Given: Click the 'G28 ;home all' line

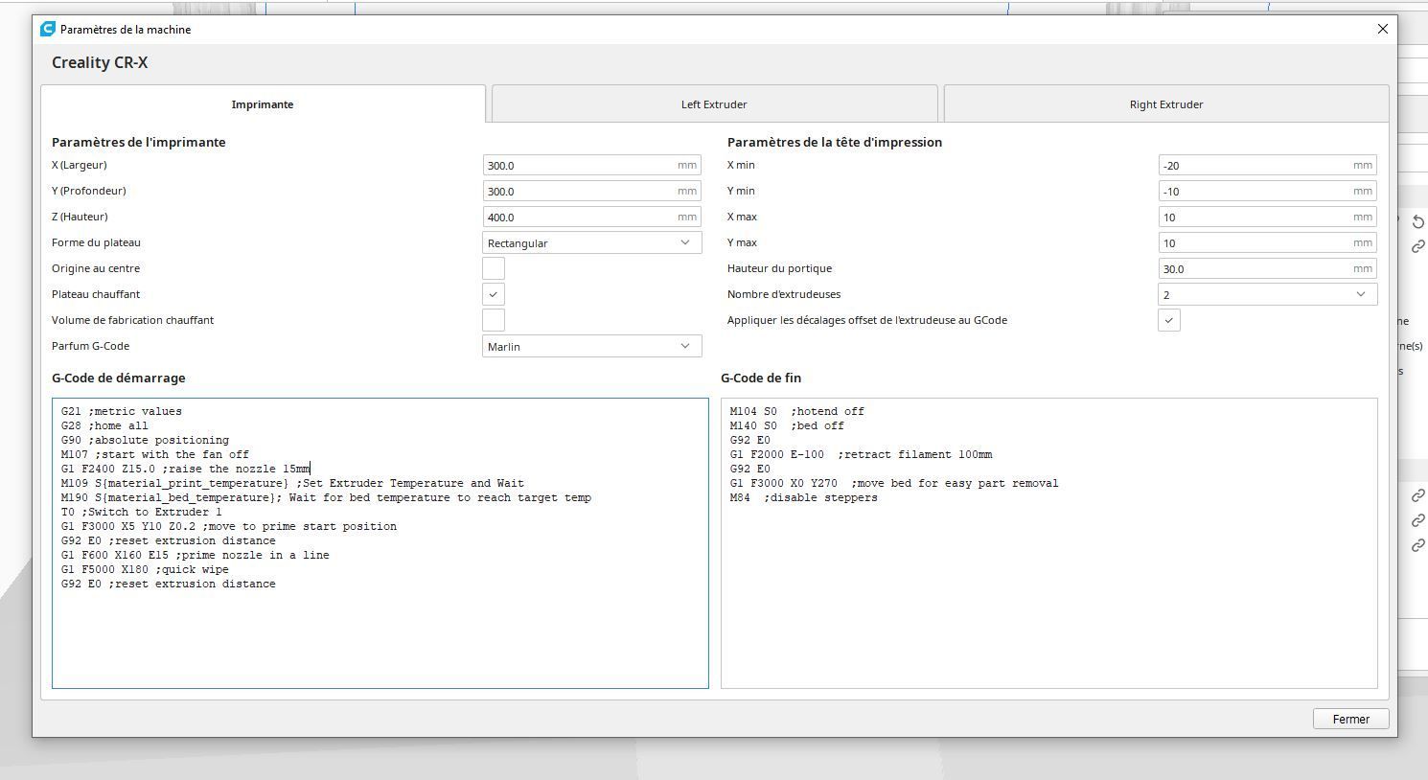Looking at the screenshot, I should [x=104, y=425].
